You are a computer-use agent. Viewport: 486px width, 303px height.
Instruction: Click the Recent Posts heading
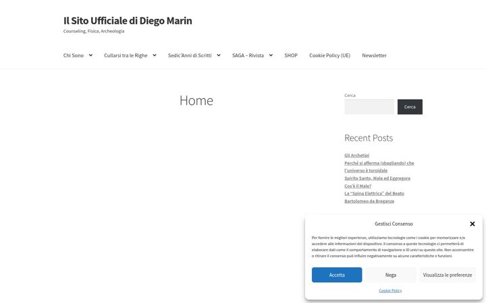[369, 138]
